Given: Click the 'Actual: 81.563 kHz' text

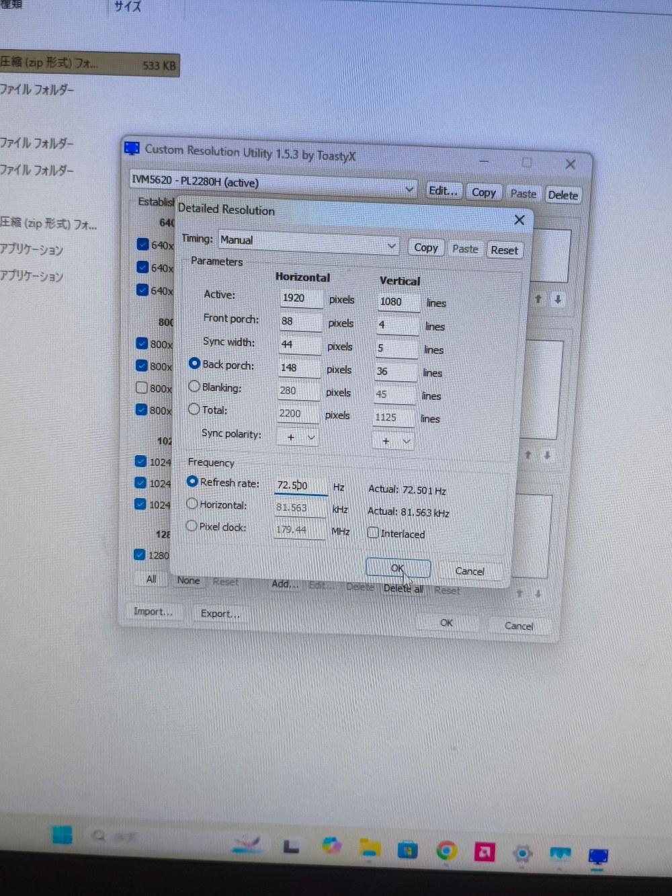Looking at the screenshot, I should (409, 512).
